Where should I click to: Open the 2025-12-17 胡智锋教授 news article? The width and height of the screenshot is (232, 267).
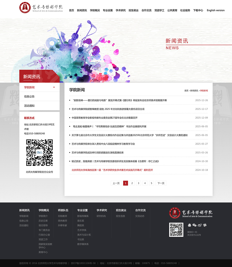click(x=108, y=109)
